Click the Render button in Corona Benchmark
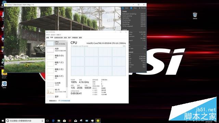 click(x=142, y=8)
